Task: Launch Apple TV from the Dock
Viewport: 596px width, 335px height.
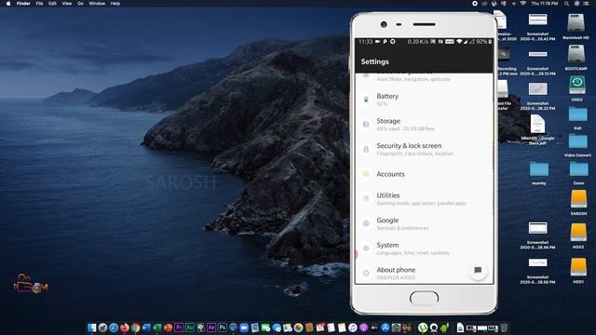Action: (374, 328)
